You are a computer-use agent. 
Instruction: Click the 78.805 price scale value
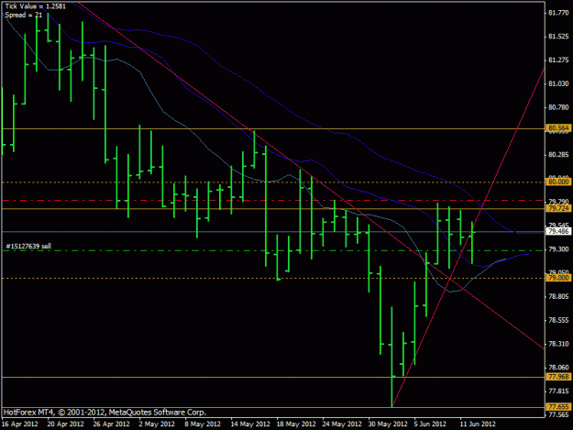point(558,296)
